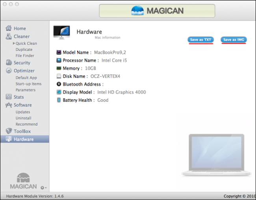The width and height of the screenshot is (256, 200).
Task: Open Default App under Optimizer
Action: [x=26, y=78]
